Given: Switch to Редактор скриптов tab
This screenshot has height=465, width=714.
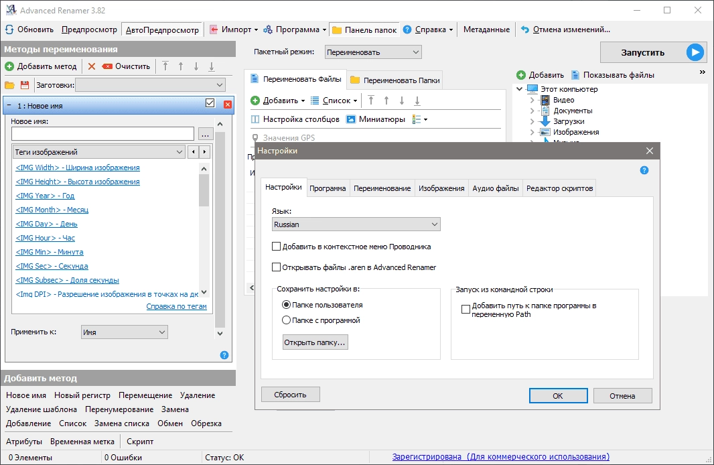Looking at the screenshot, I should click(560, 188).
